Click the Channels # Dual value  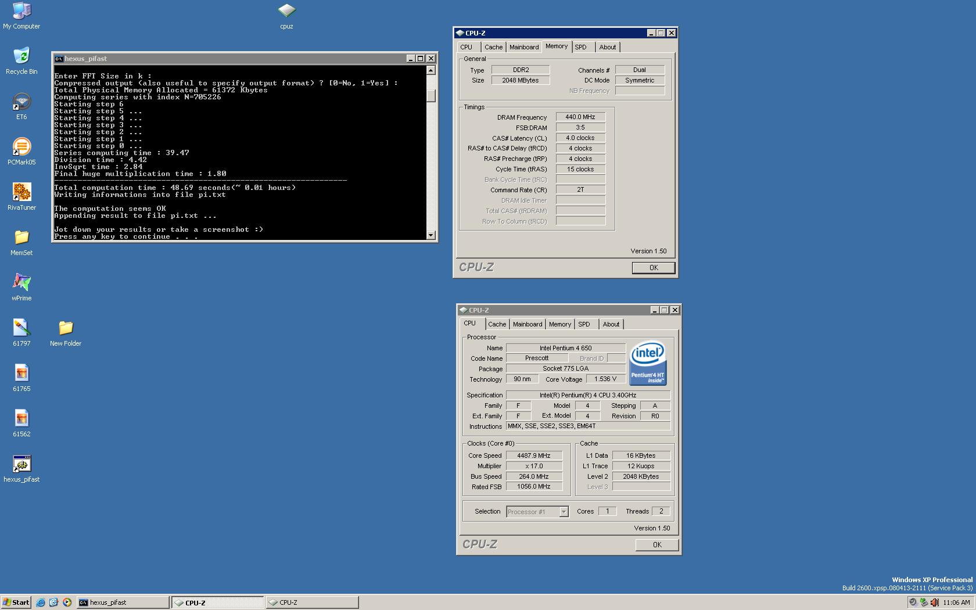click(x=640, y=70)
